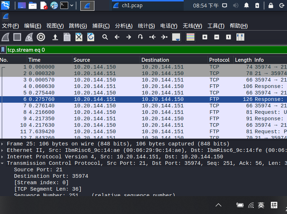Open the 跳转(G) menu
Image resolution: width=287 pixels, height=214 pixels.
(78, 26)
